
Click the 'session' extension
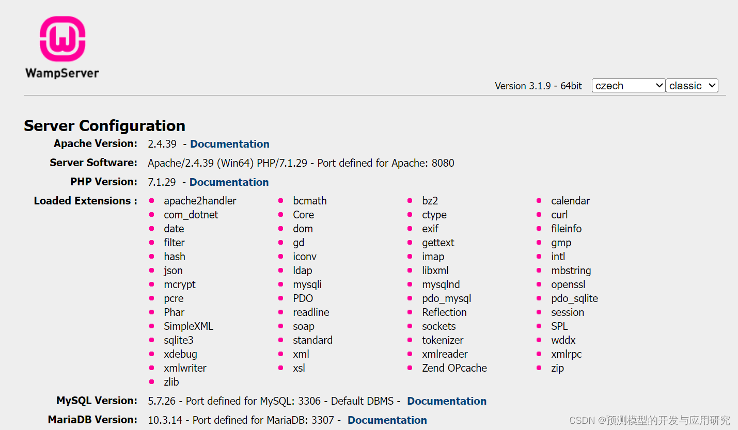[568, 312]
